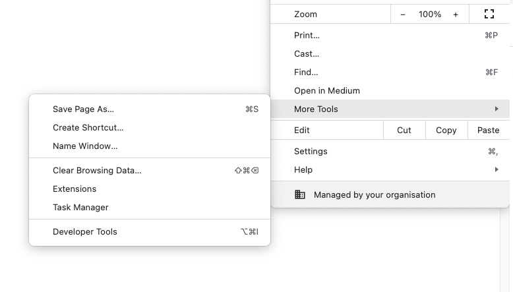Open Chrome Settings
The height and width of the screenshot is (292, 513).
coord(390,151)
